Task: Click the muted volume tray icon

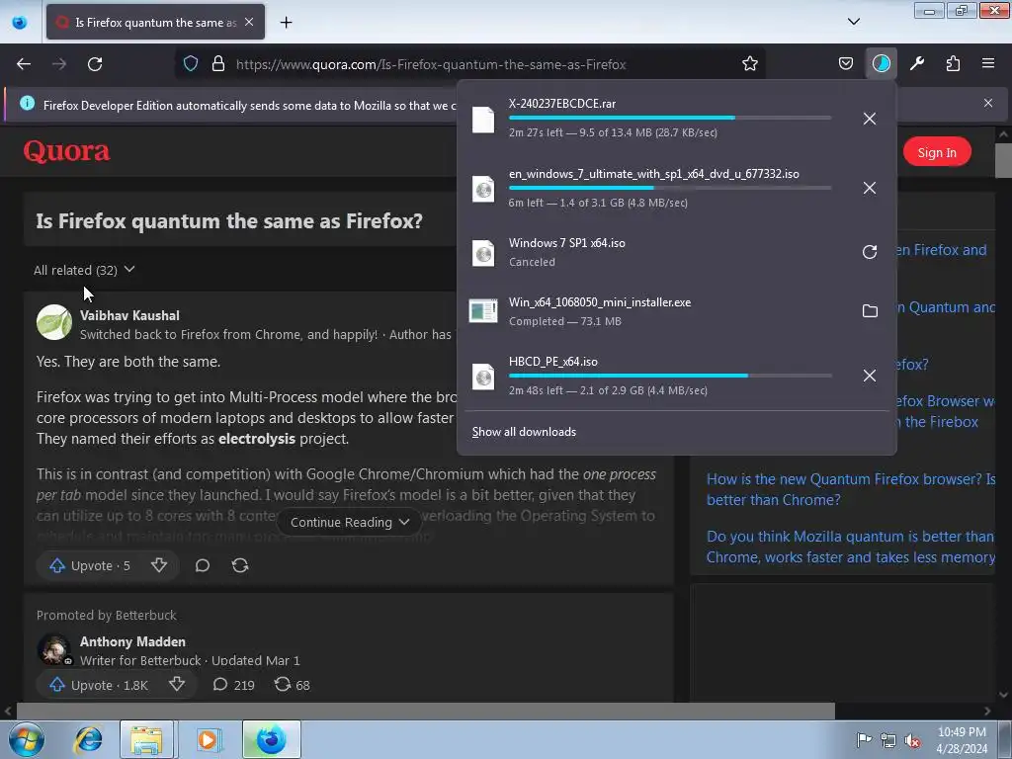Action: tap(911, 740)
